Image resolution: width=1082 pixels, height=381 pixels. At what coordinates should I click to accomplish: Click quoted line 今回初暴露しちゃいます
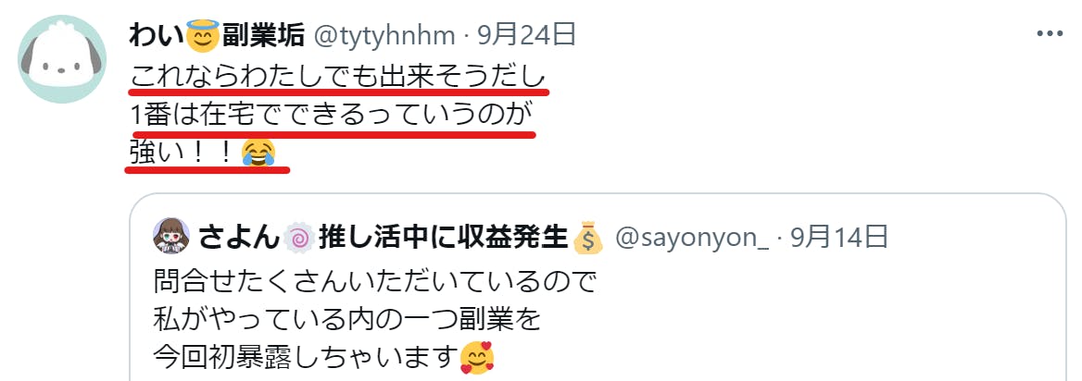coord(306,357)
